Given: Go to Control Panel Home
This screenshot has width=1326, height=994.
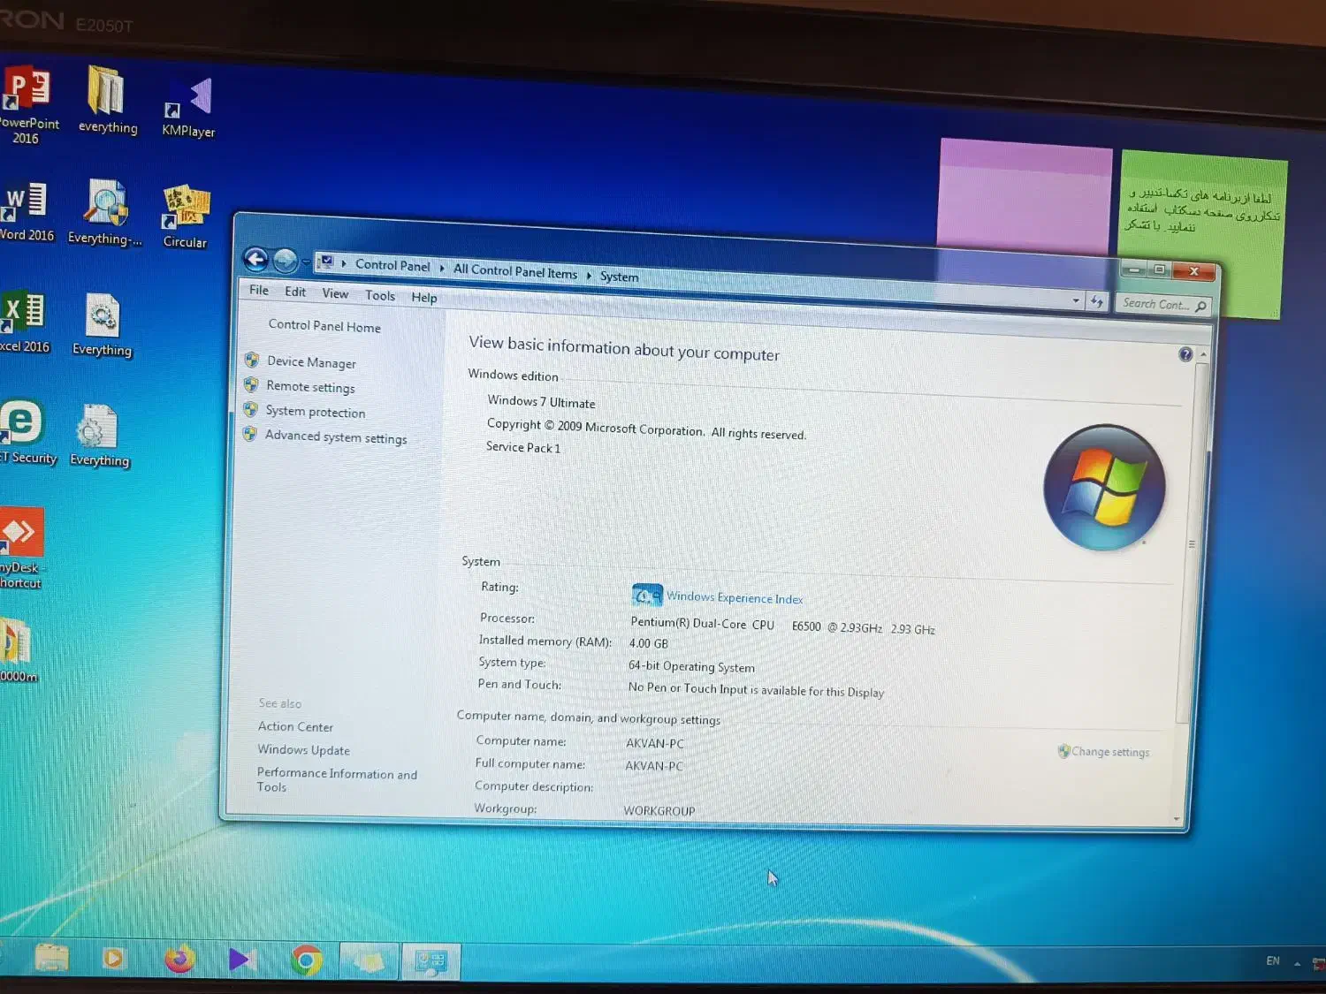Looking at the screenshot, I should pos(324,326).
